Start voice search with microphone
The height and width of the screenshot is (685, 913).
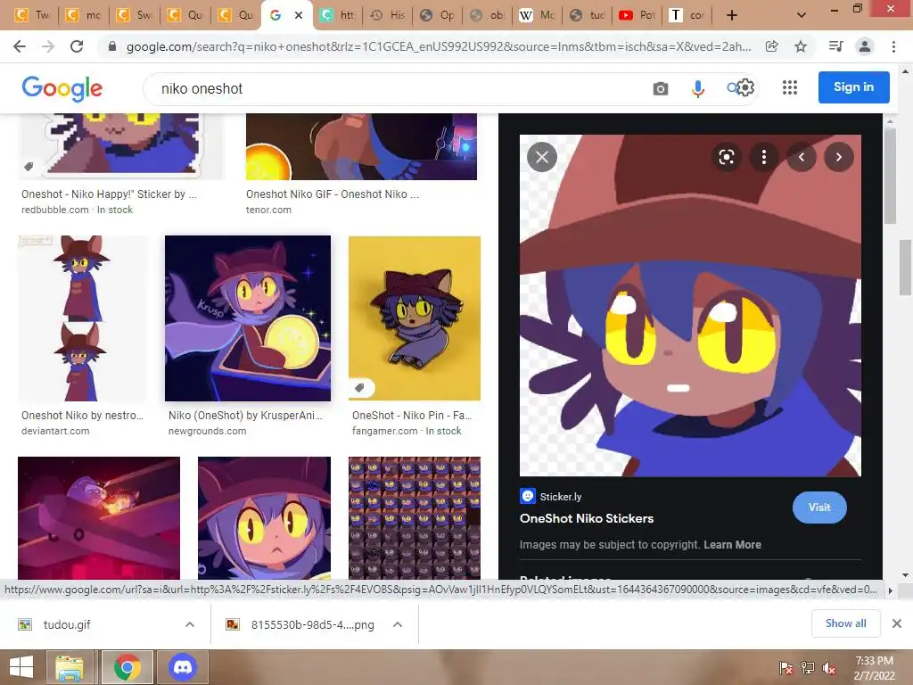697,88
